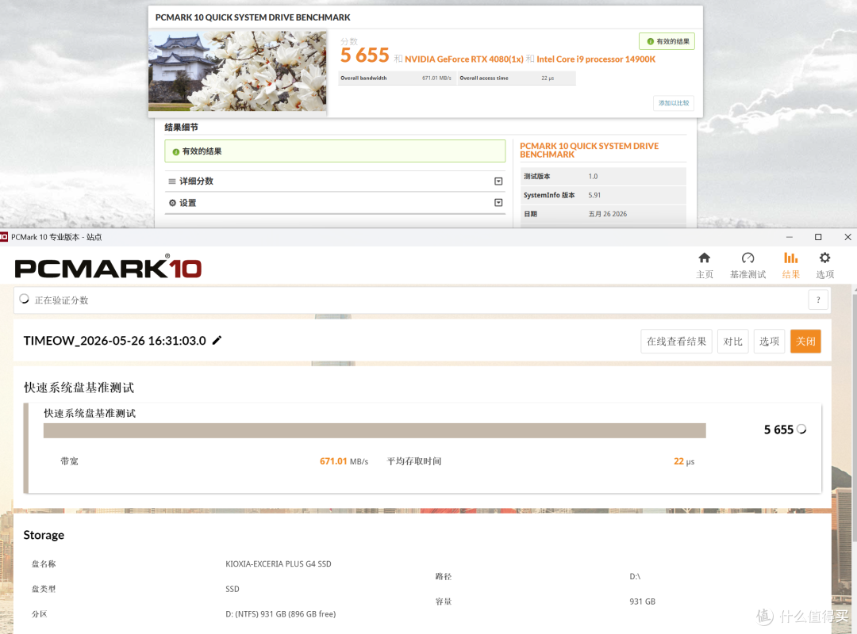The height and width of the screenshot is (634, 857).
Task: Open the 基准测试 gauge icon
Action: click(747, 258)
